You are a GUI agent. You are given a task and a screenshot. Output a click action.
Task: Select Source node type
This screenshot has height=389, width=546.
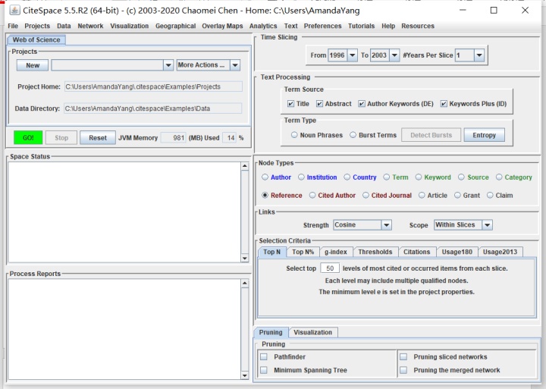pyautogui.click(x=461, y=177)
